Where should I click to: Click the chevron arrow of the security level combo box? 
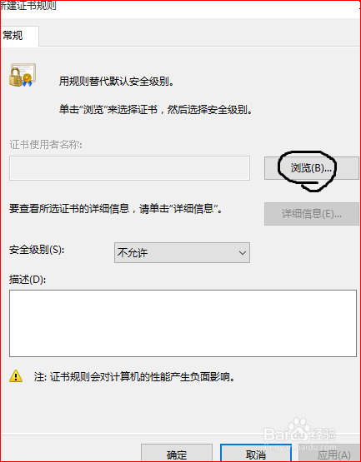click(x=243, y=253)
